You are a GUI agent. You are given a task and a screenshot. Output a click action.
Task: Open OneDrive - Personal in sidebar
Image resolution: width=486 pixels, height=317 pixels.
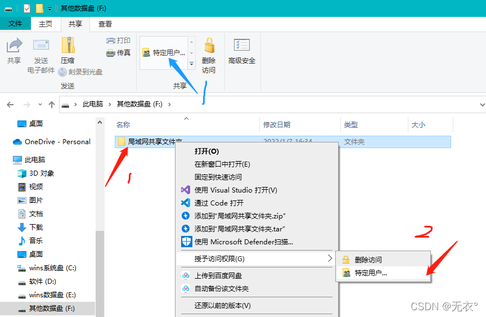click(x=51, y=142)
